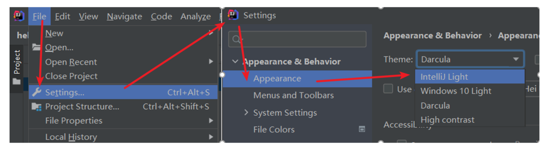Click the Settings search field
This screenshot has width=546, height=151.
297,39
